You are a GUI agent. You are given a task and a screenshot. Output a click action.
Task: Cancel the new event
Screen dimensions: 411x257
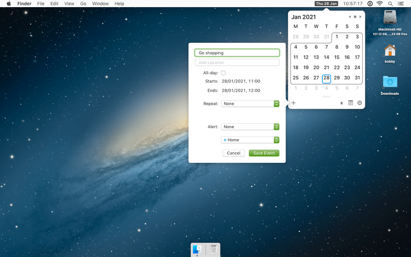[233, 153]
